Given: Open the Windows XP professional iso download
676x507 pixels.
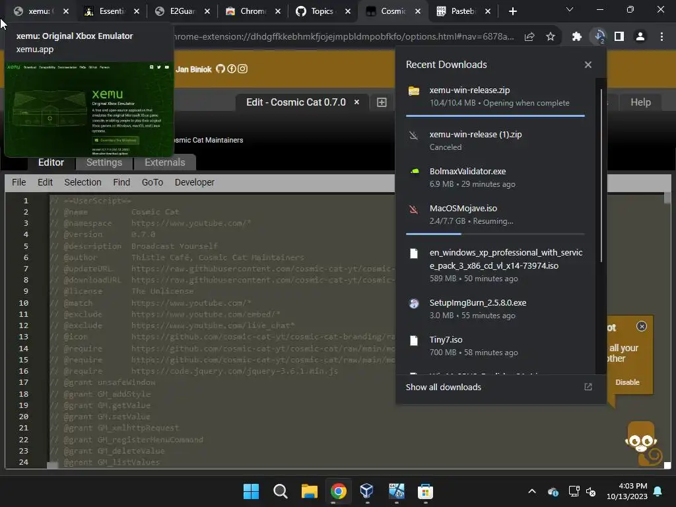Looking at the screenshot, I should [x=495, y=265].
